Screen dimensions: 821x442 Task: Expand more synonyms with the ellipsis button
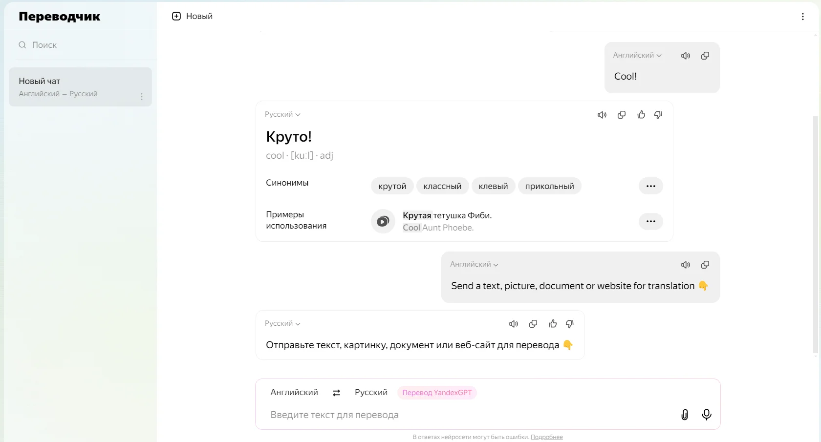(650, 186)
